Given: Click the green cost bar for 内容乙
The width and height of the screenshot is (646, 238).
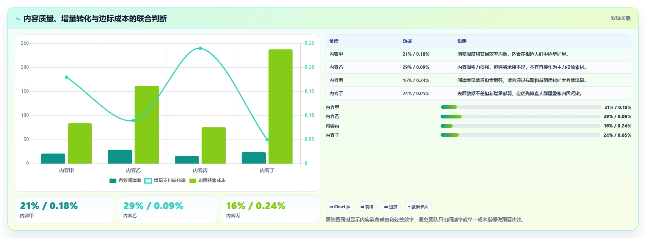Looking at the screenshot, I should coord(147,124).
